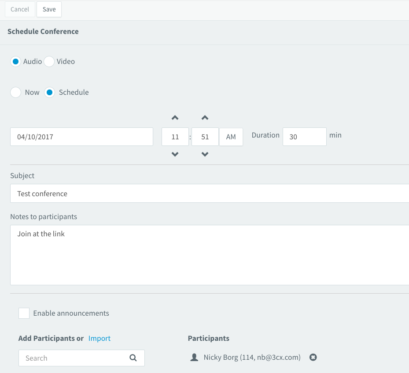Increase the hour with the up arrow
The width and height of the screenshot is (409, 373).
[x=175, y=118]
